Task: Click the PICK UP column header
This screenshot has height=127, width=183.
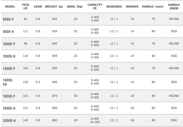Action: [x=25, y=7]
